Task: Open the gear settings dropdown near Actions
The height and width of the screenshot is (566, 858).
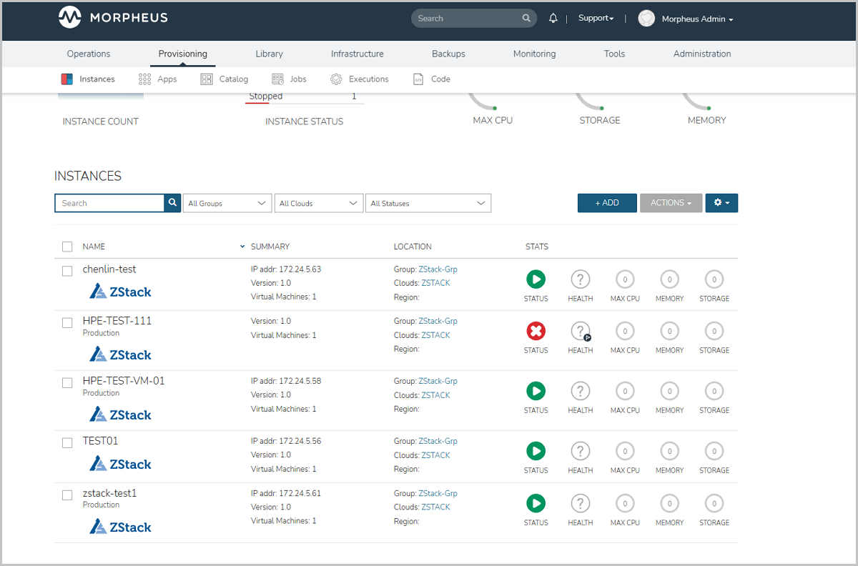Action: coord(721,203)
